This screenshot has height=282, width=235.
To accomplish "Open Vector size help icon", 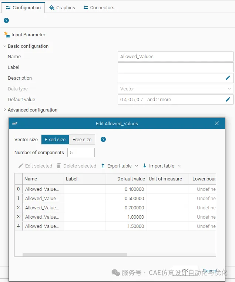I will pos(103,139).
